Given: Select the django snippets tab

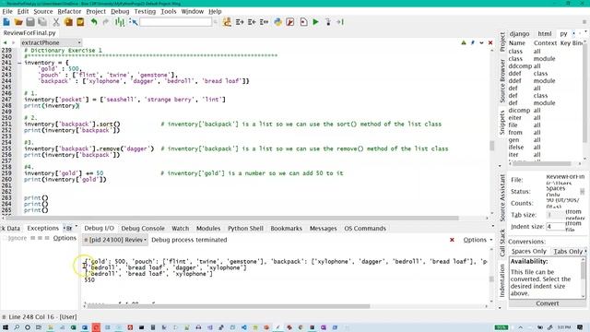Looking at the screenshot, I should [x=519, y=34].
